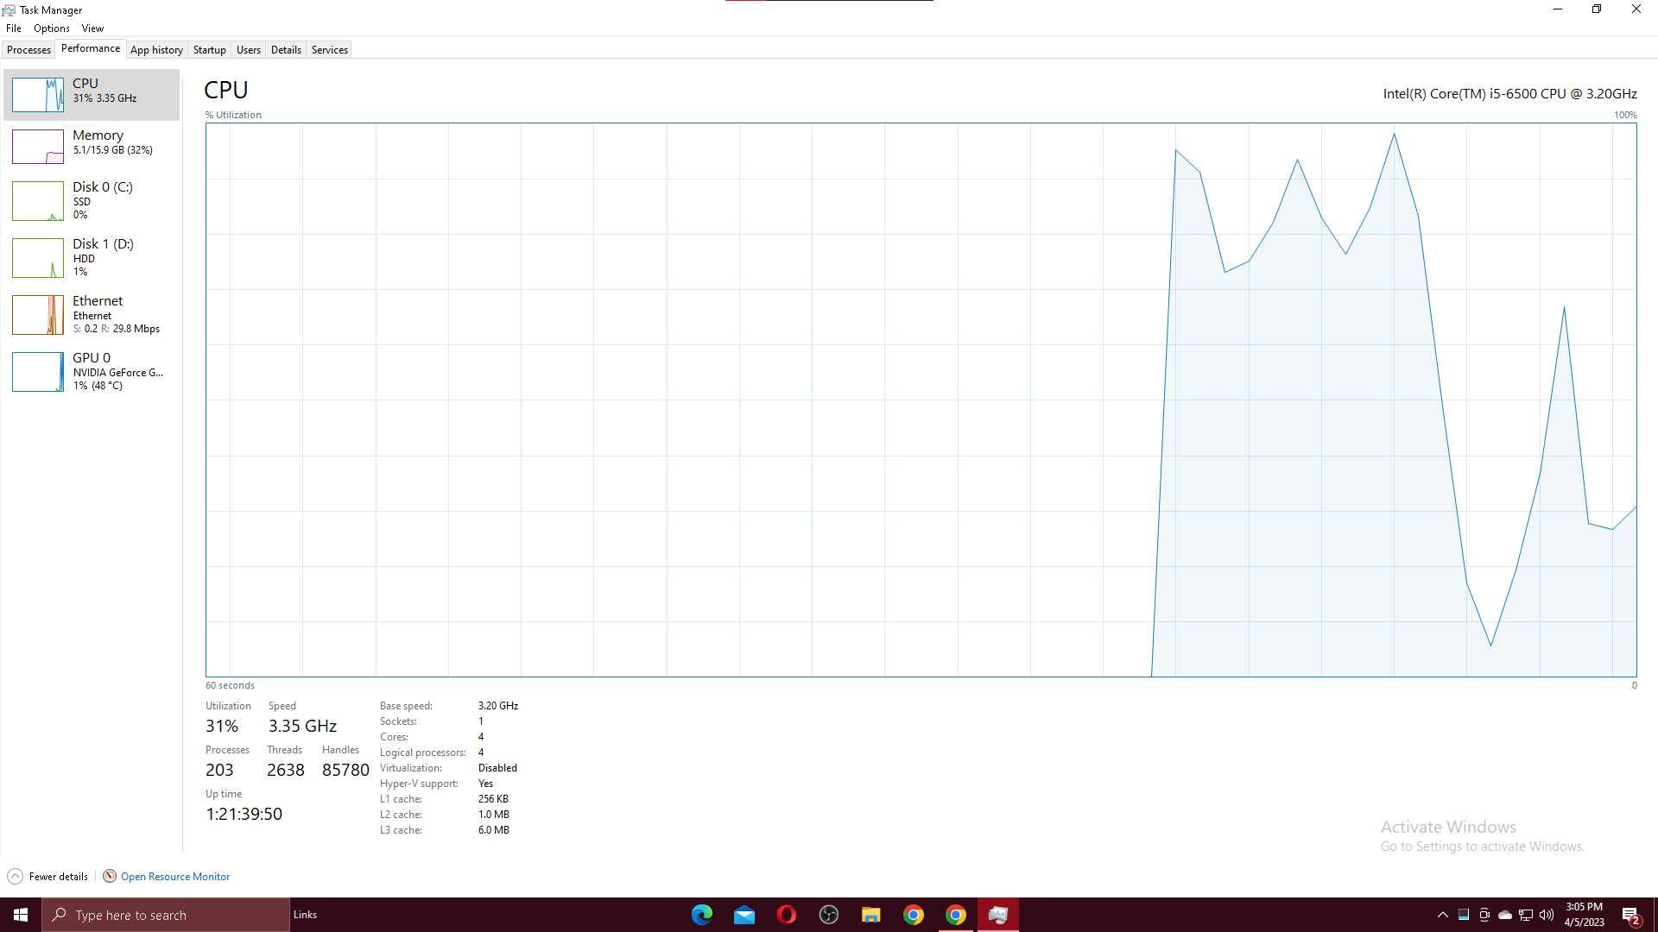This screenshot has height=932, width=1658.
Task: Open File Explorer from taskbar
Action: [870, 915]
